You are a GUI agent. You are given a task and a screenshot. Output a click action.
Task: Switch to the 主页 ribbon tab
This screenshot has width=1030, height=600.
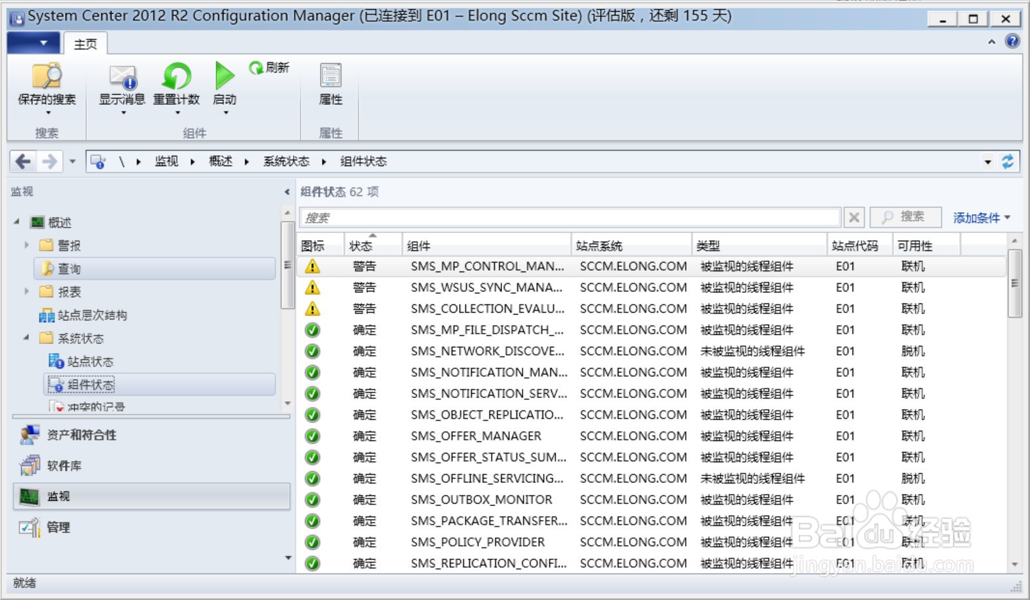85,44
